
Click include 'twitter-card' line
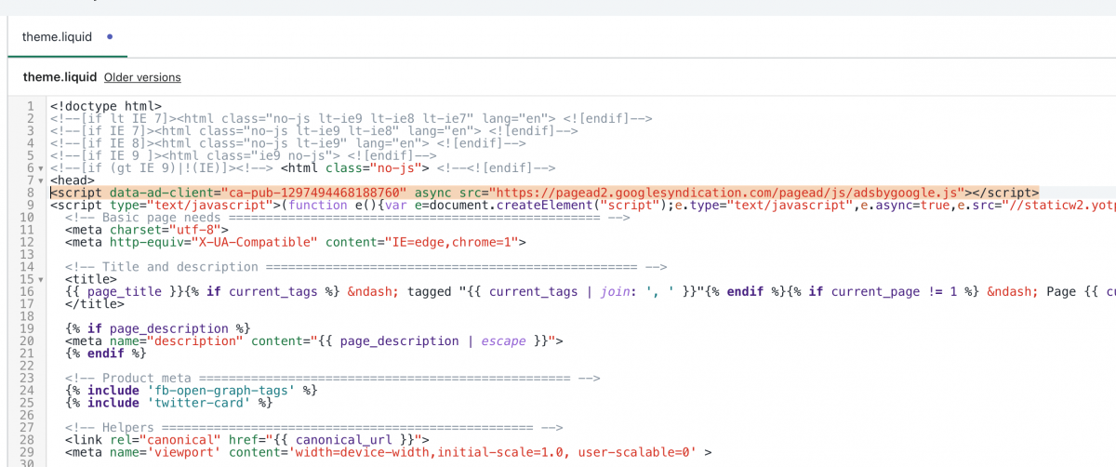click(169, 403)
